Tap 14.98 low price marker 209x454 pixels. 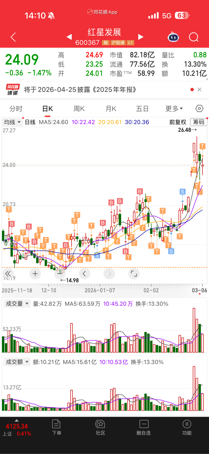coord(69,280)
